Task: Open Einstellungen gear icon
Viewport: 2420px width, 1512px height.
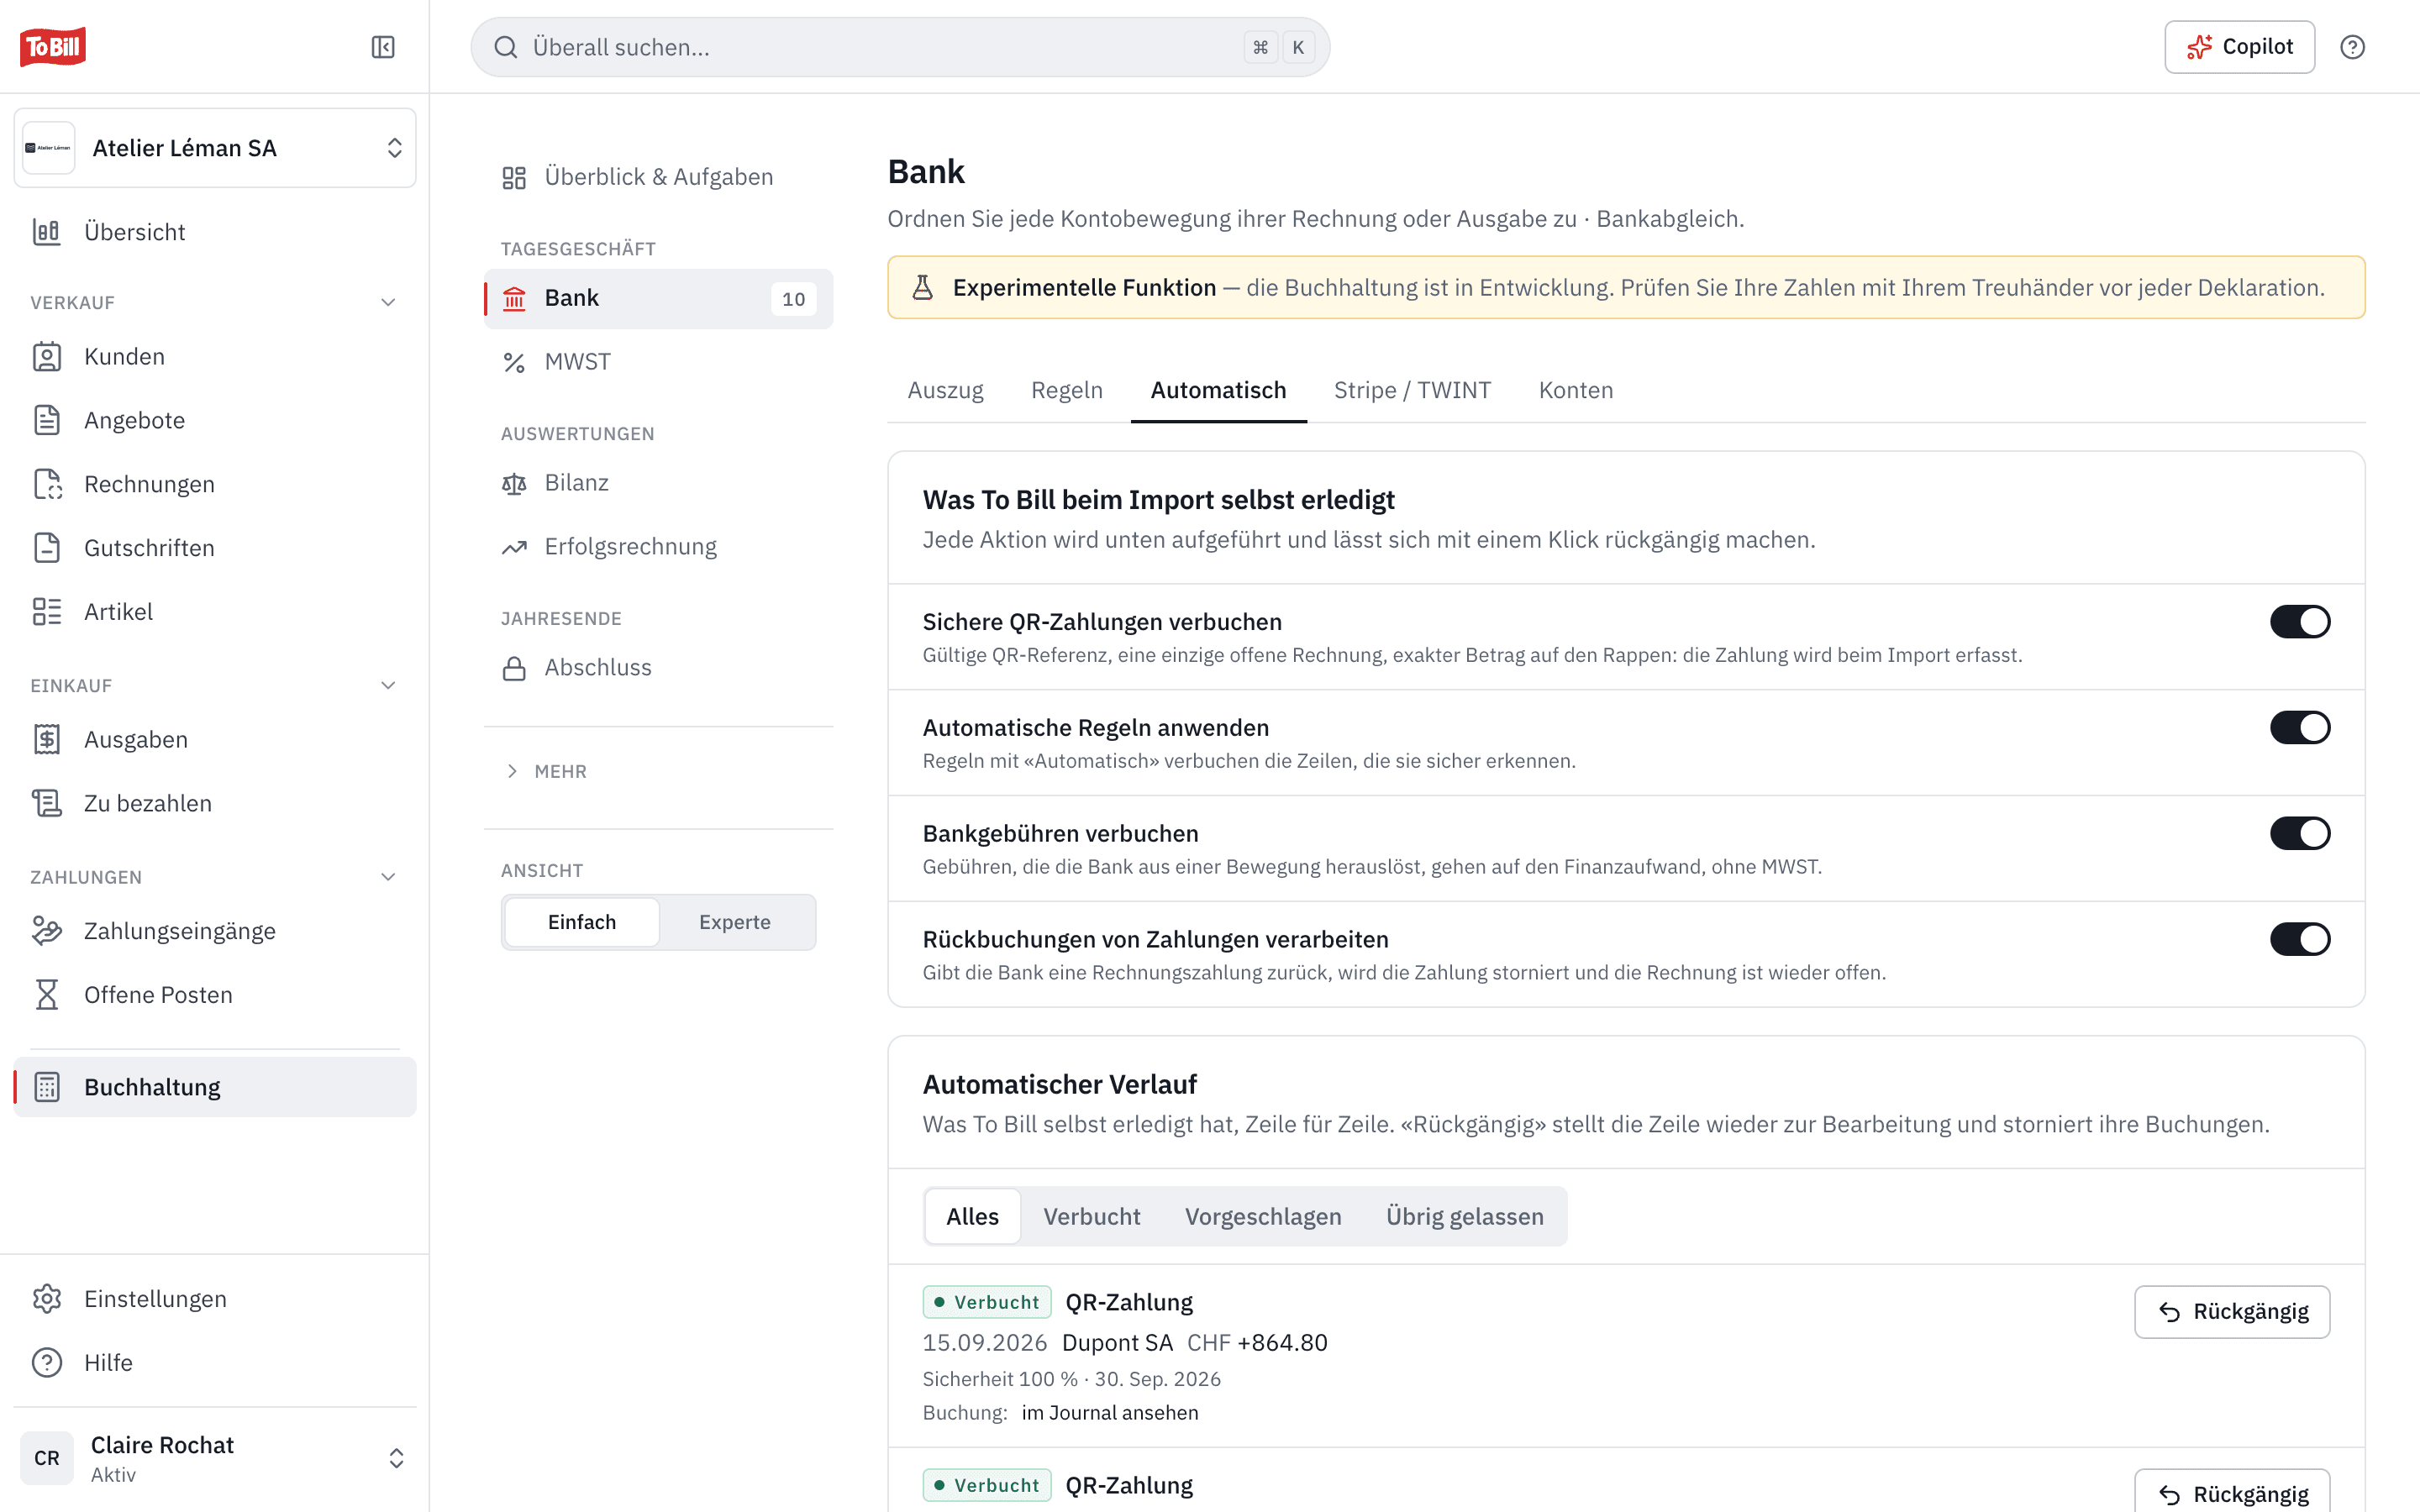Action: click(x=47, y=1299)
